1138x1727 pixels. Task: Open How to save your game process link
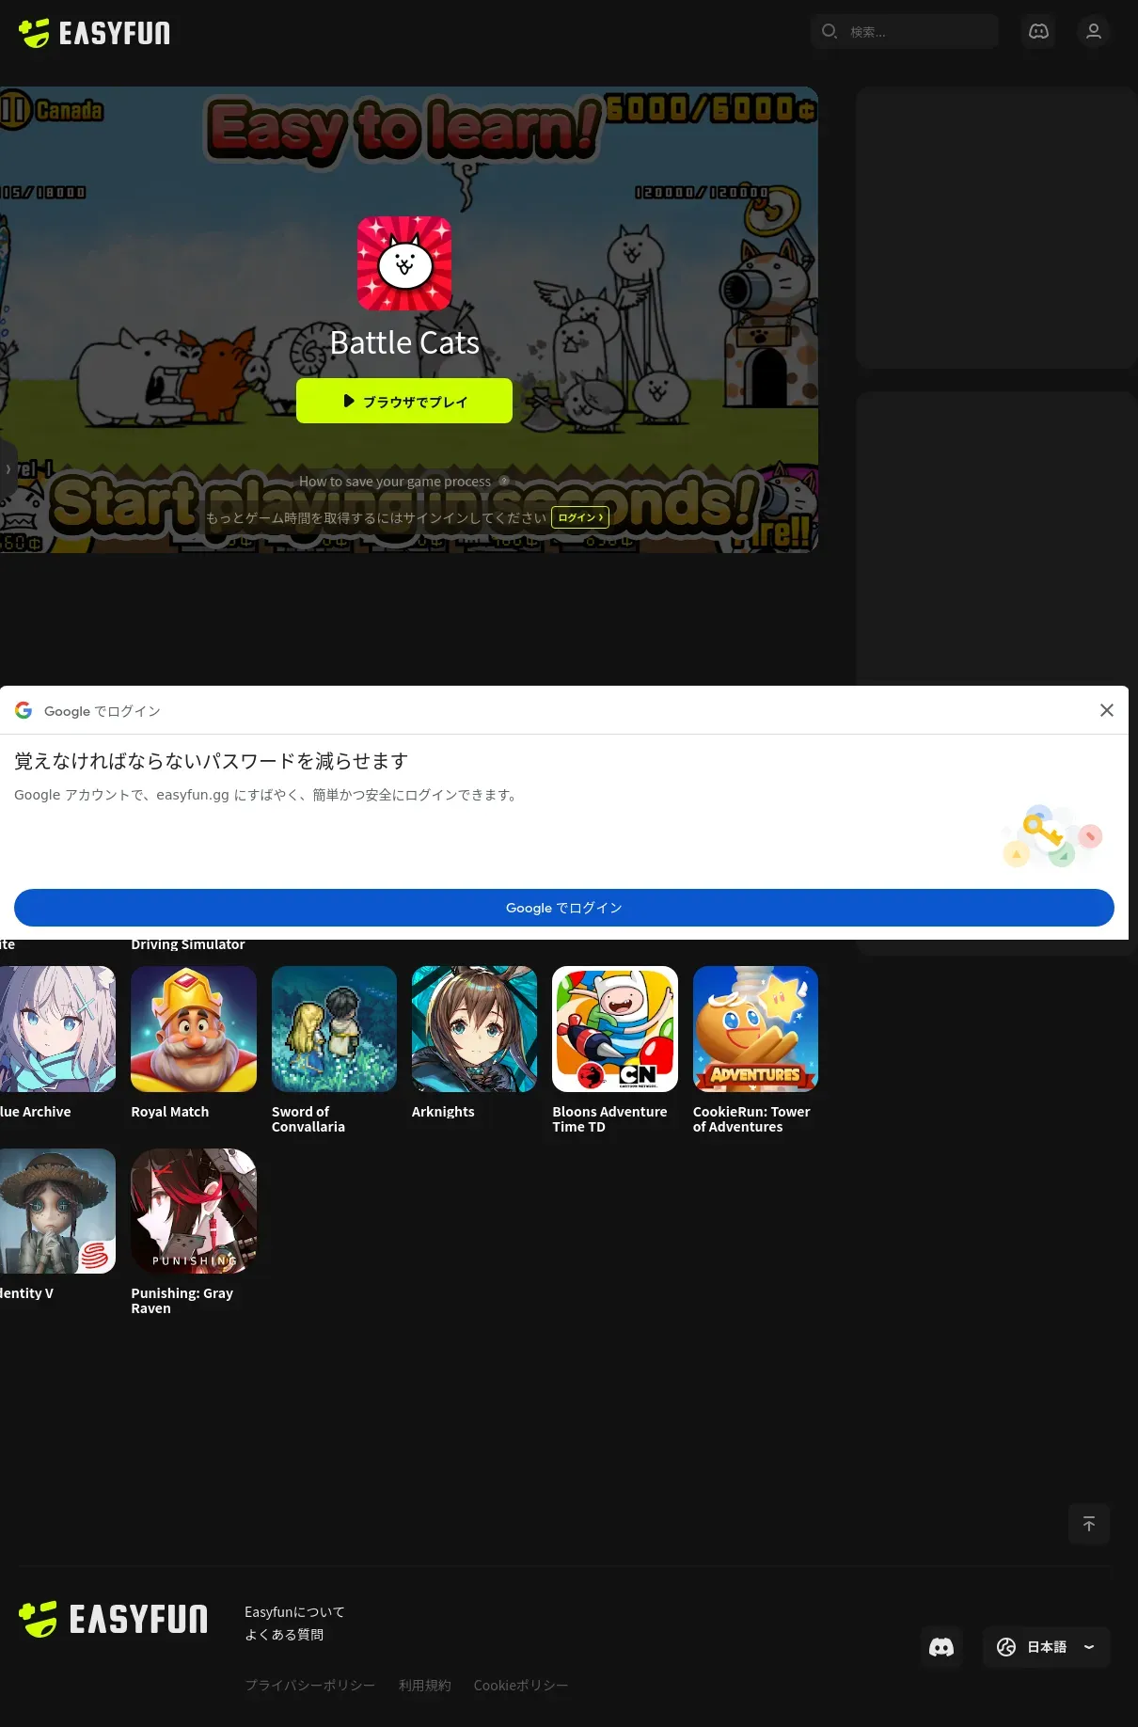[x=395, y=482]
